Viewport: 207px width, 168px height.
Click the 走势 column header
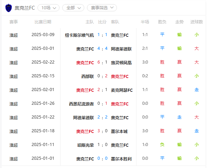coord(179,22)
